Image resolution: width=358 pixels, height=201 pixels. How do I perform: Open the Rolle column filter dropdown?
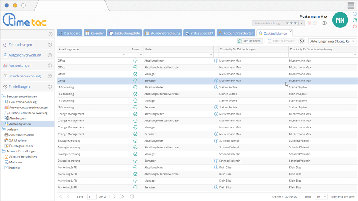pyautogui.click(x=211, y=55)
